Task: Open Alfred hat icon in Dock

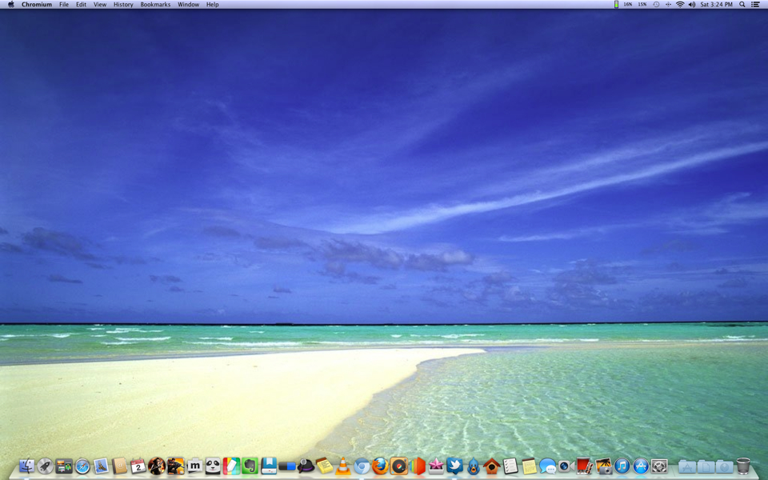Action: pyautogui.click(x=306, y=466)
